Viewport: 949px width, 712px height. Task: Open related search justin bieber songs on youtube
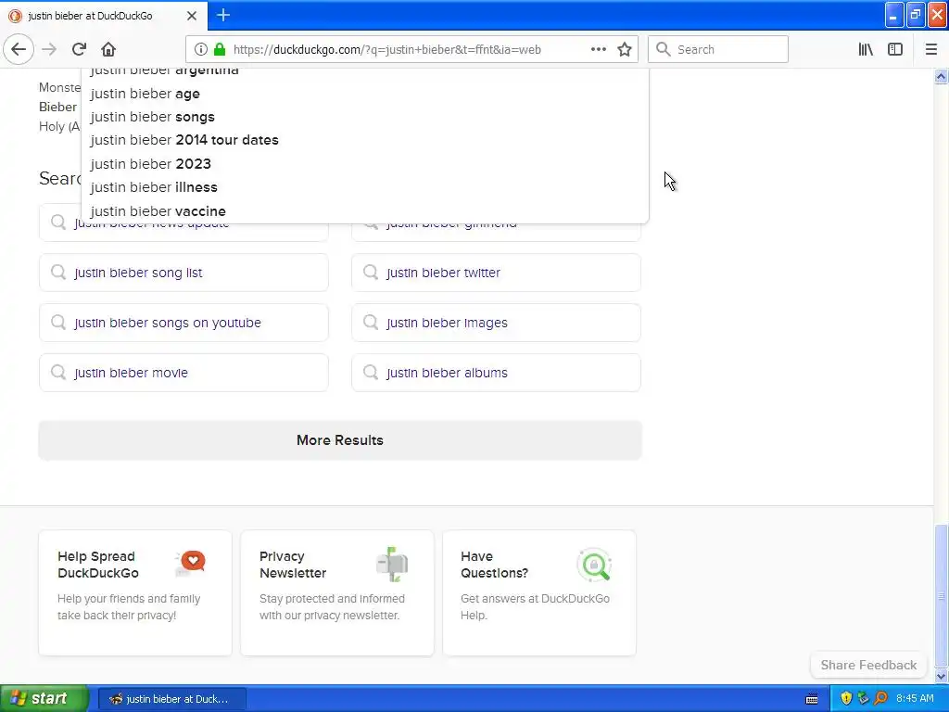(x=184, y=323)
